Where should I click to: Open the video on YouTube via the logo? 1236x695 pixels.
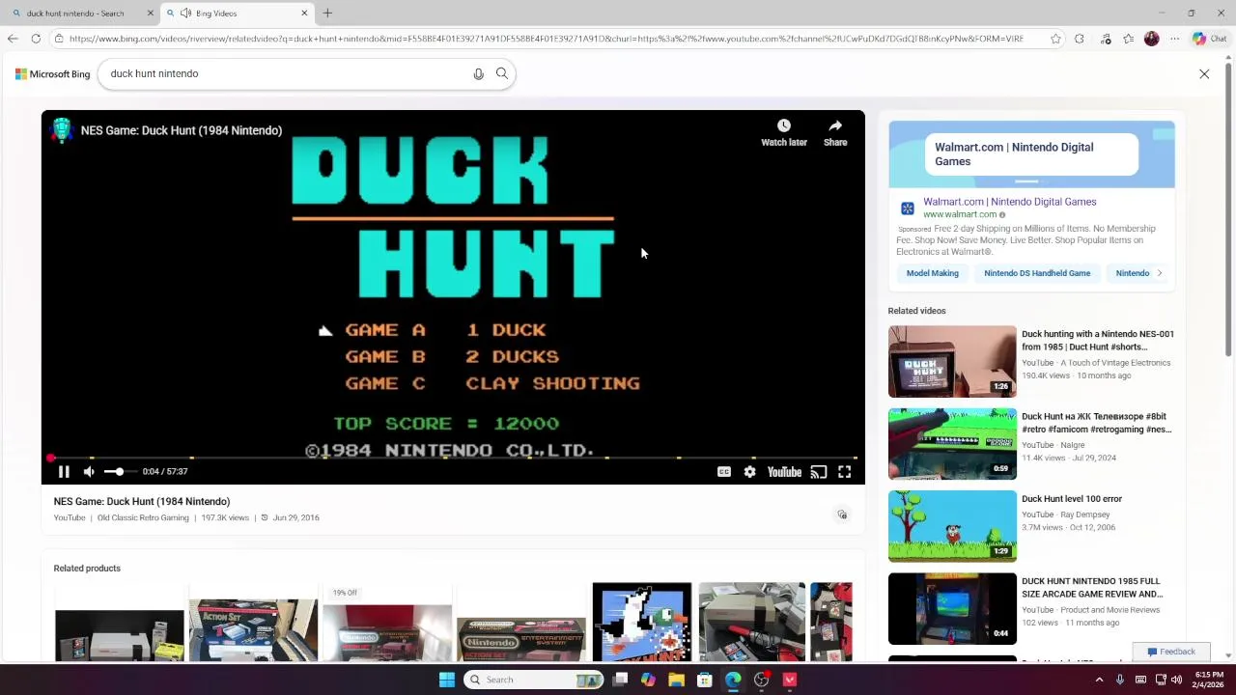(x=784, y=472)
